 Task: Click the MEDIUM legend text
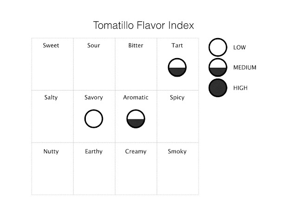[x=245, y=68]
